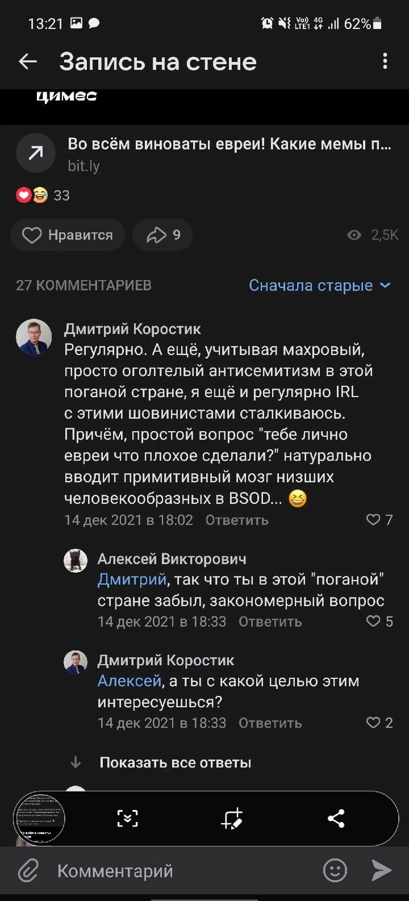
Task: Tap the scroll capture screenshot icon
Action: (127, 818)
